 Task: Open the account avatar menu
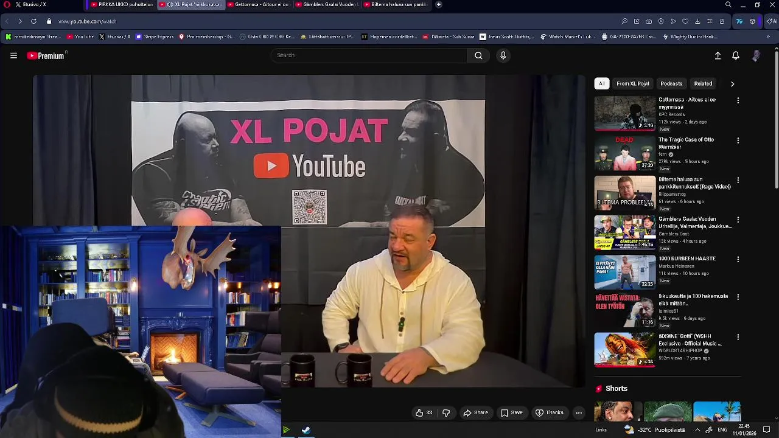(x=756, y=55)
